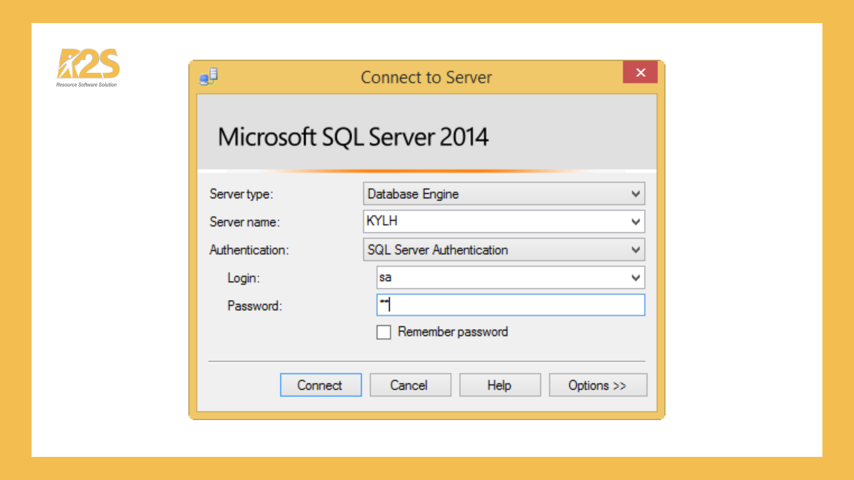The height and width of the screenshot is (480, 854).
Task: Click the Cancel button
Action: (x=410, y=385)
